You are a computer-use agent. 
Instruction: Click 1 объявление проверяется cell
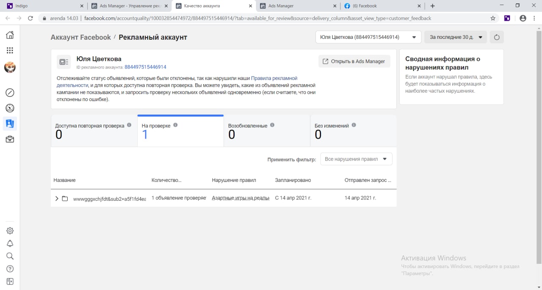click(179, 198)
